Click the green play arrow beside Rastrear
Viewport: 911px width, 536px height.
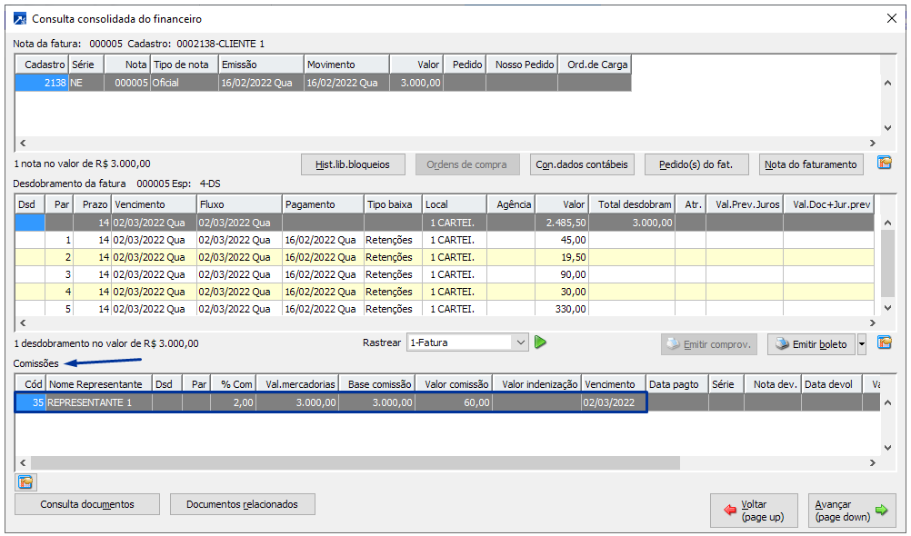tap(541, 342)
